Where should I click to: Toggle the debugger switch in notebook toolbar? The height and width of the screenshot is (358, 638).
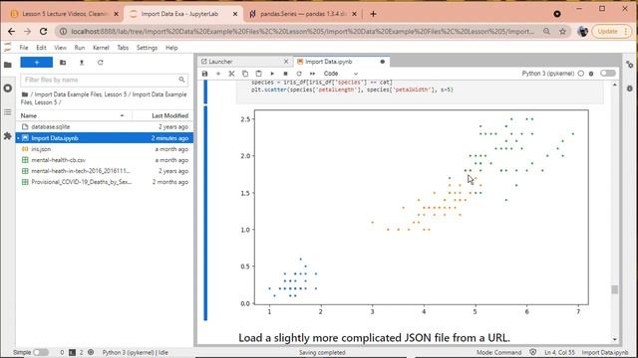(607, 74)
